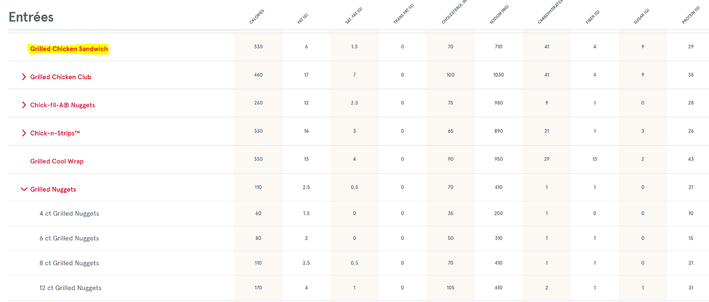
Task: Click protein 38 for Grilled Chicken Club
Action: pos(690,75)
